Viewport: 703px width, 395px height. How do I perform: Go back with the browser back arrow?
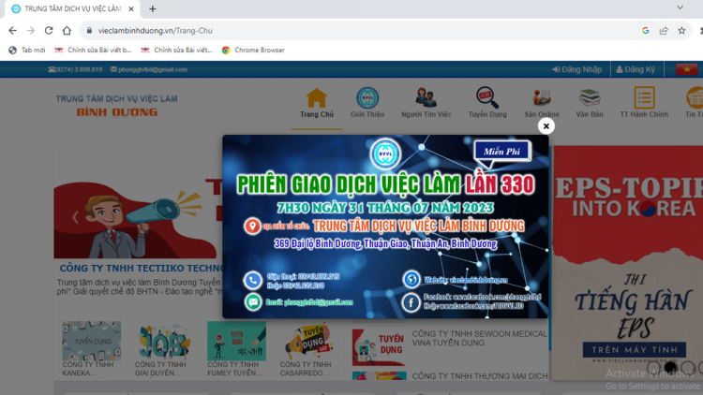pos(12,31)
